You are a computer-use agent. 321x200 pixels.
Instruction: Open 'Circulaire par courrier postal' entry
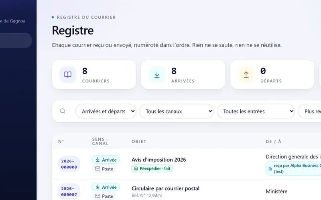click(165, 188)
